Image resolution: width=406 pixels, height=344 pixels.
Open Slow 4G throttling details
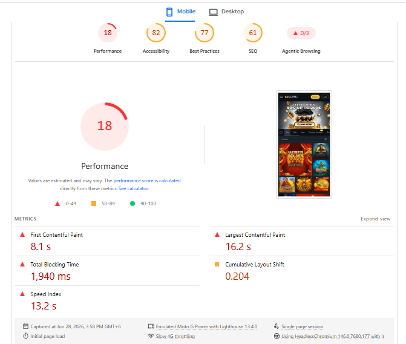(x=175, y=336)
